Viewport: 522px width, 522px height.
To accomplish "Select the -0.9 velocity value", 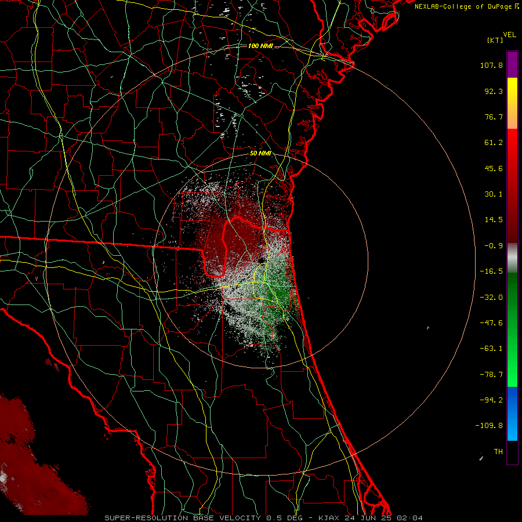I will (x=494, y=246).
